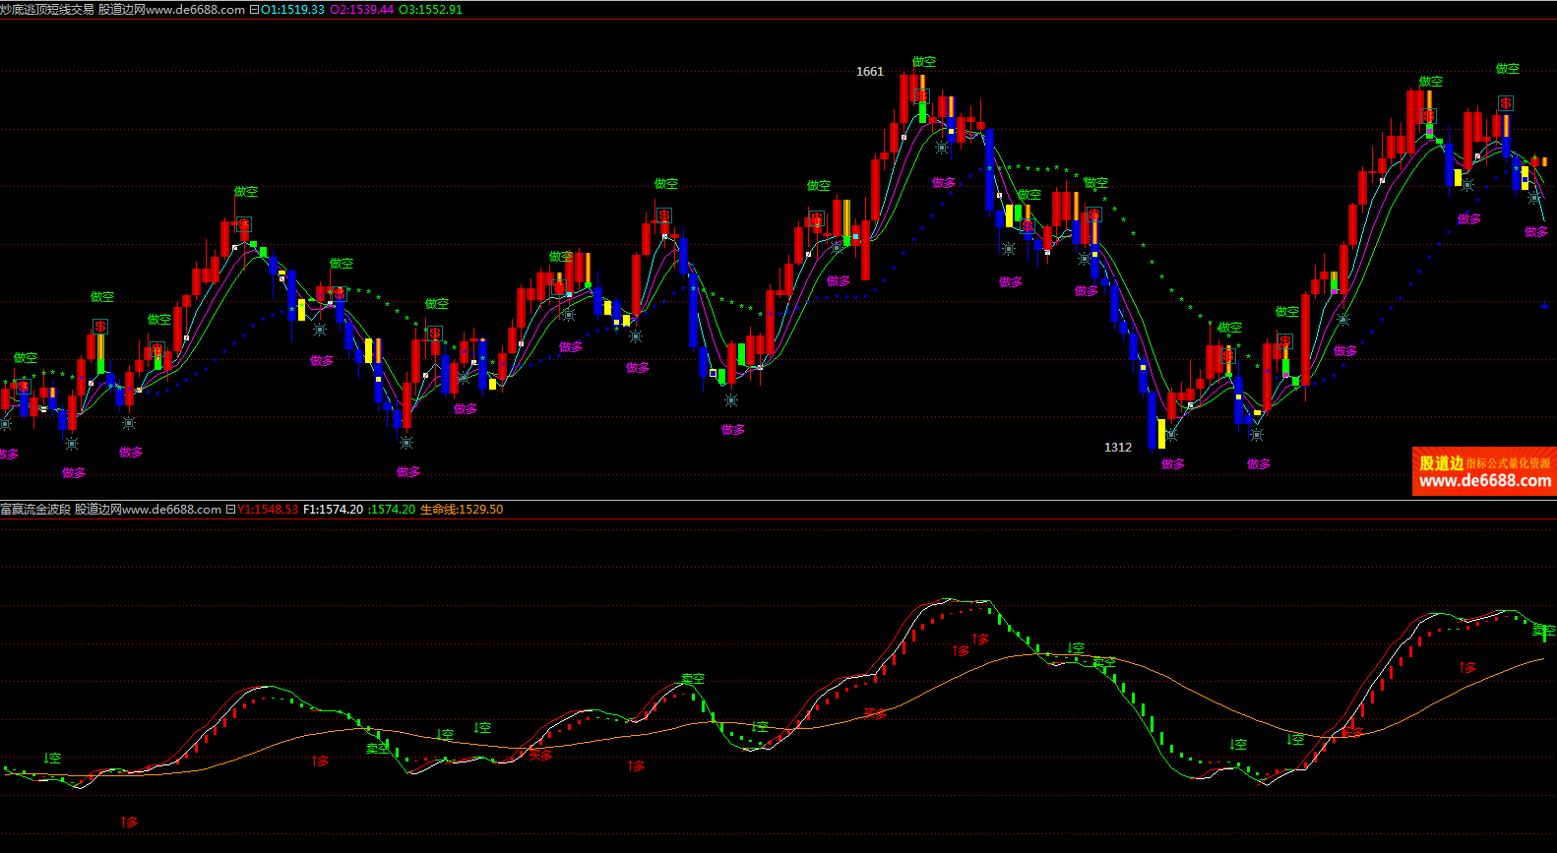Click the leftmost ↓空 arrow in the lower panel
This screenshot has width=1557, height=853.
(x=52, y=758)
